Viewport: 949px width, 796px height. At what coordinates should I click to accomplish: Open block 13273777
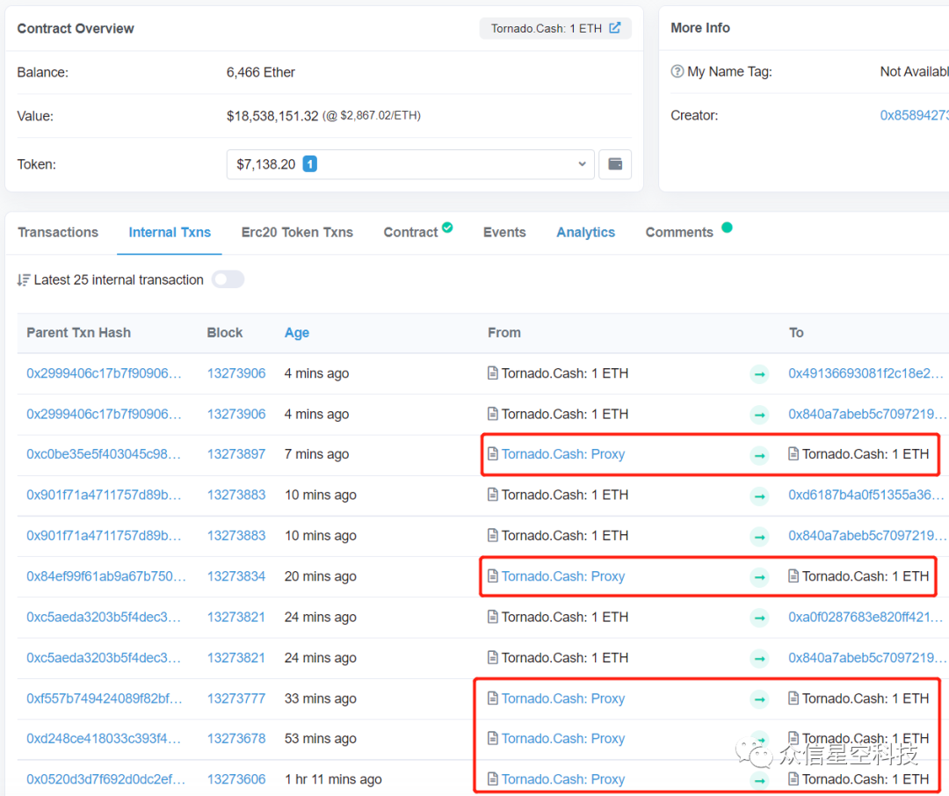pyautogui.click(x=236, y=698)
